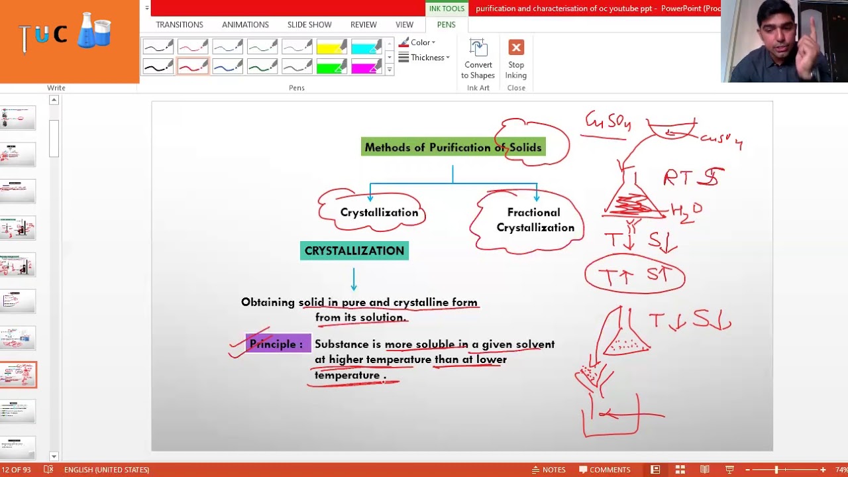
Task: Click the English (United States) language indicator
Action: [107, 470]
